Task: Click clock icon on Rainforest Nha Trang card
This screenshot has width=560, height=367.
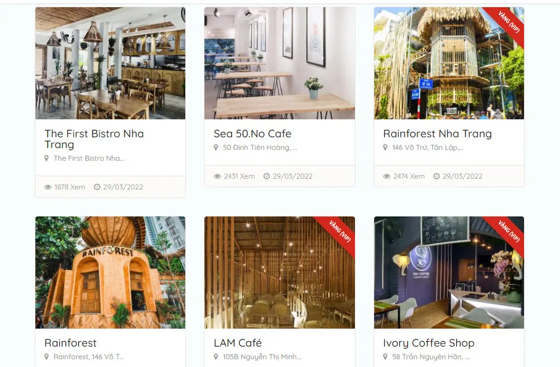Action: (436, 176)
